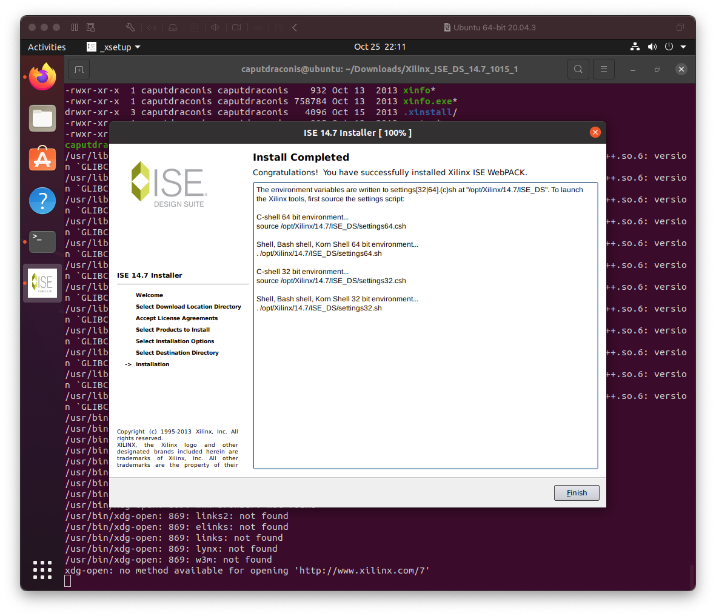This screenshot has width=716, height=616.
Task: Click the current 'Installation' step
Action: coord(153,364)
